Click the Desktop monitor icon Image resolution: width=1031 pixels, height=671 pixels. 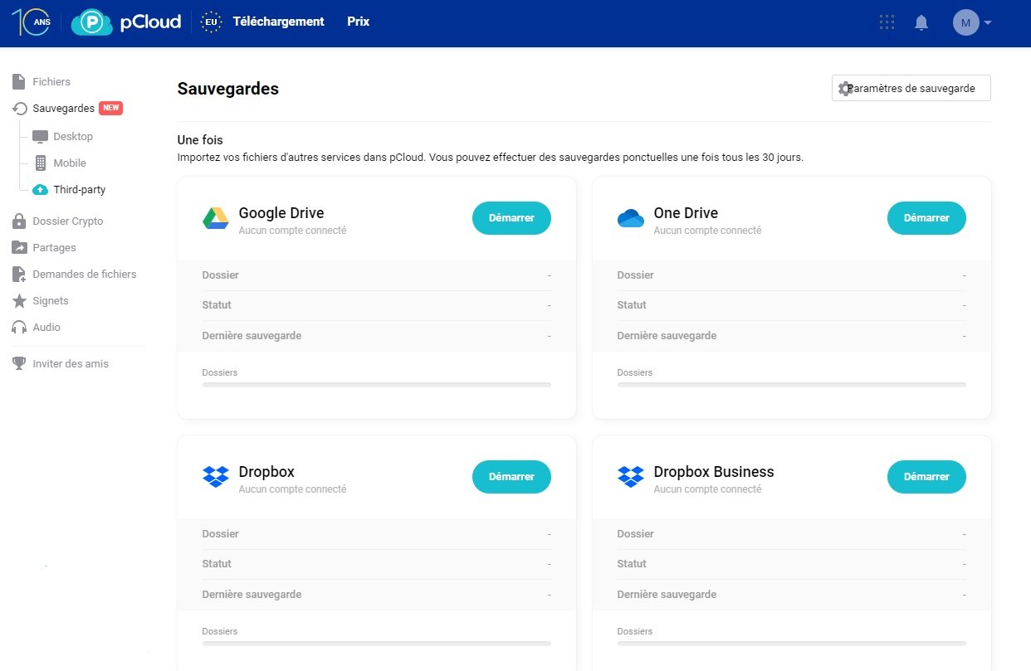point(40,137)
